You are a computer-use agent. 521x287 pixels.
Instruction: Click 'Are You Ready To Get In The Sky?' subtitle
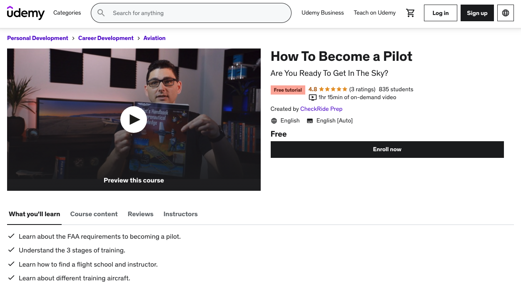[329, 73]
